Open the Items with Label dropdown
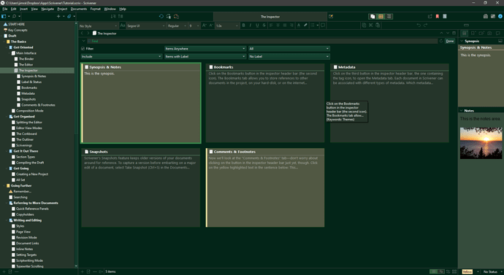Screen dimensions: 504x275 click(205, 56)
